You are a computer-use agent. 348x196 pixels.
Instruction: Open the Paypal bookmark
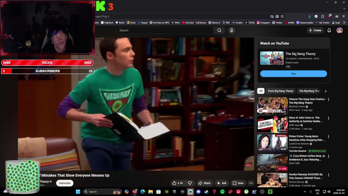click(142, 23)
